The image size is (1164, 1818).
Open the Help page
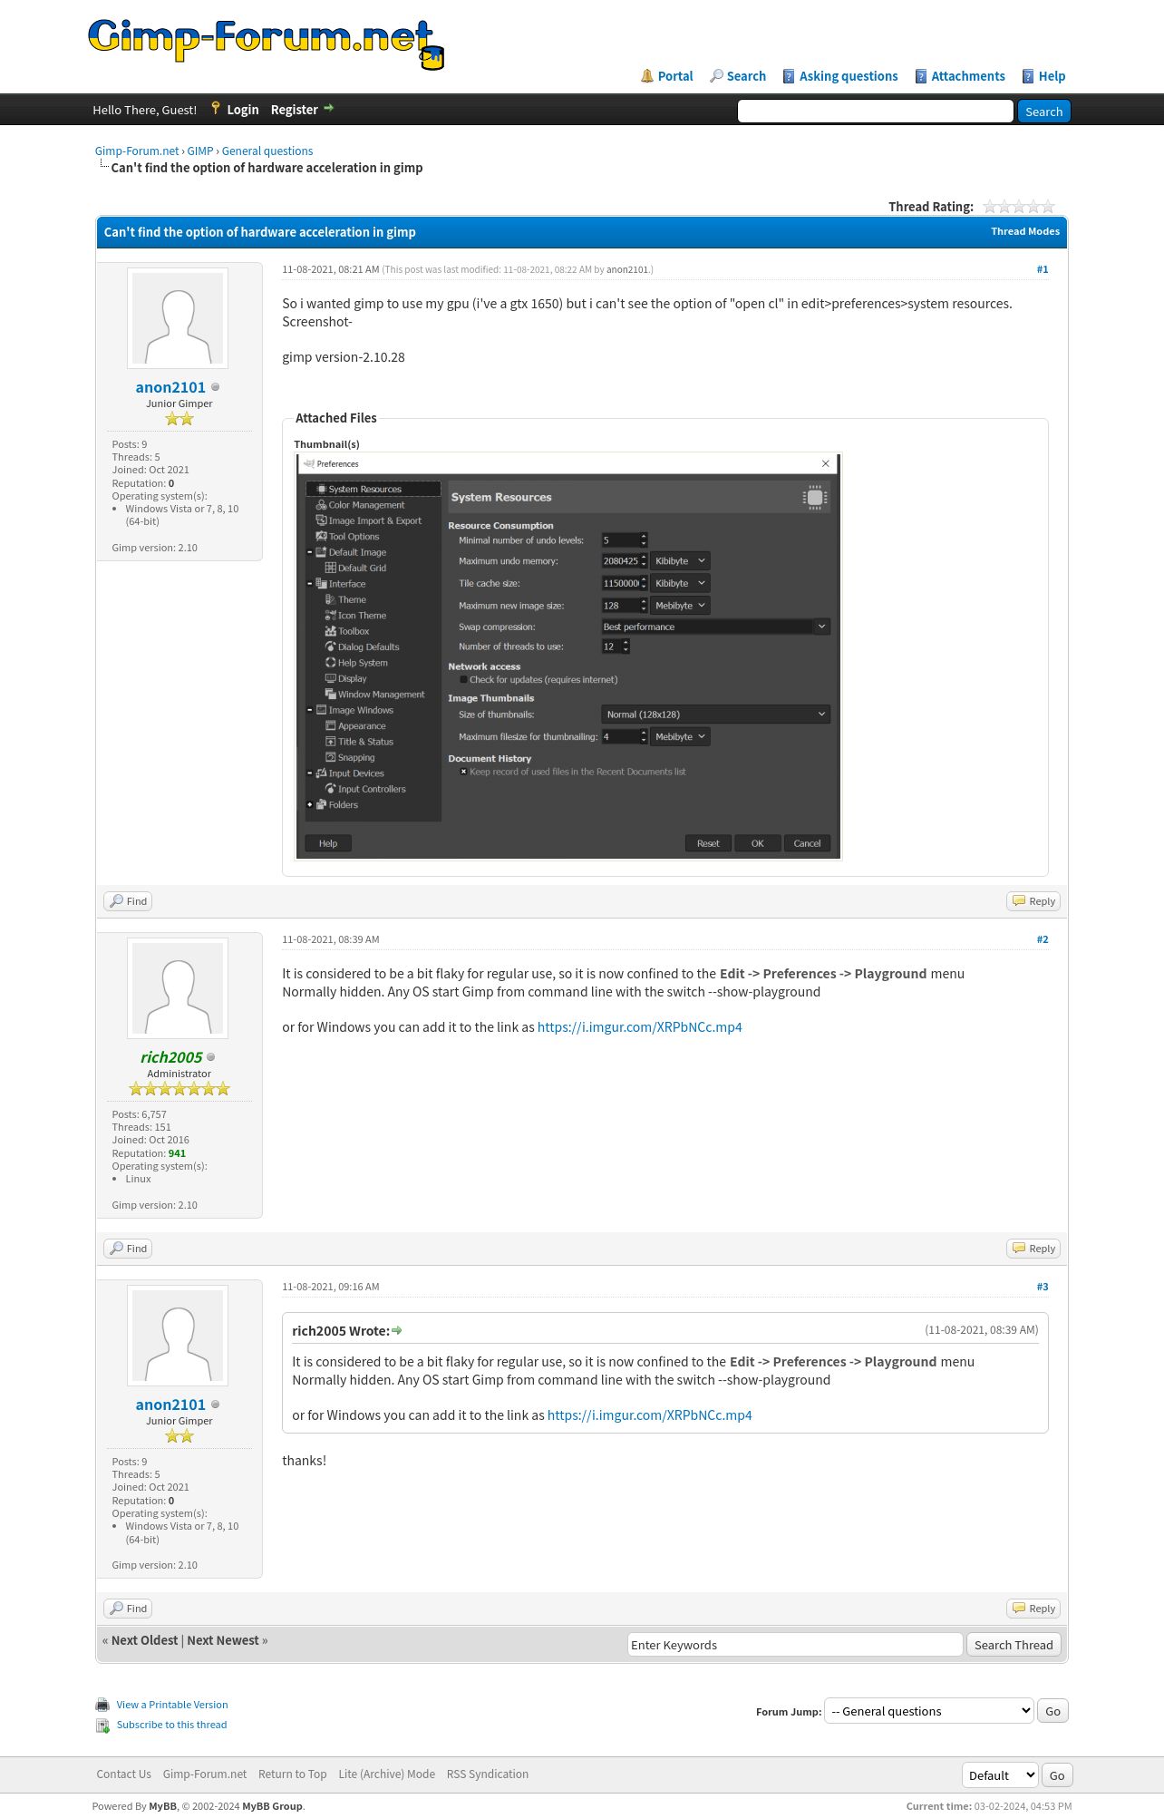pos(1051,76)
